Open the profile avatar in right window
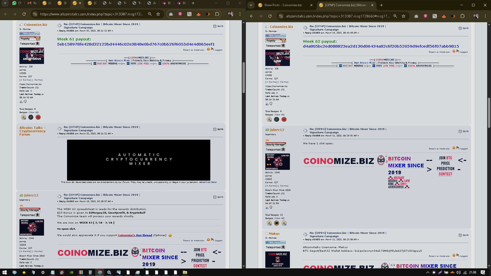The width and height of the screenshot is (491, 276). pos(476,16)
